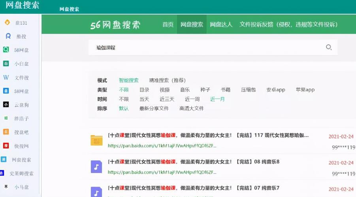Viewport: 356px width, 197px height.
Task: Open the 网盘达人 nav tab
Action: (221, 24)
